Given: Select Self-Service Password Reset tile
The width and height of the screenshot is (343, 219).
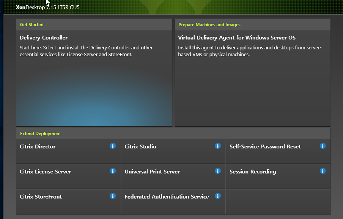Looking at the screenshot, I should (x=278, y=151).
